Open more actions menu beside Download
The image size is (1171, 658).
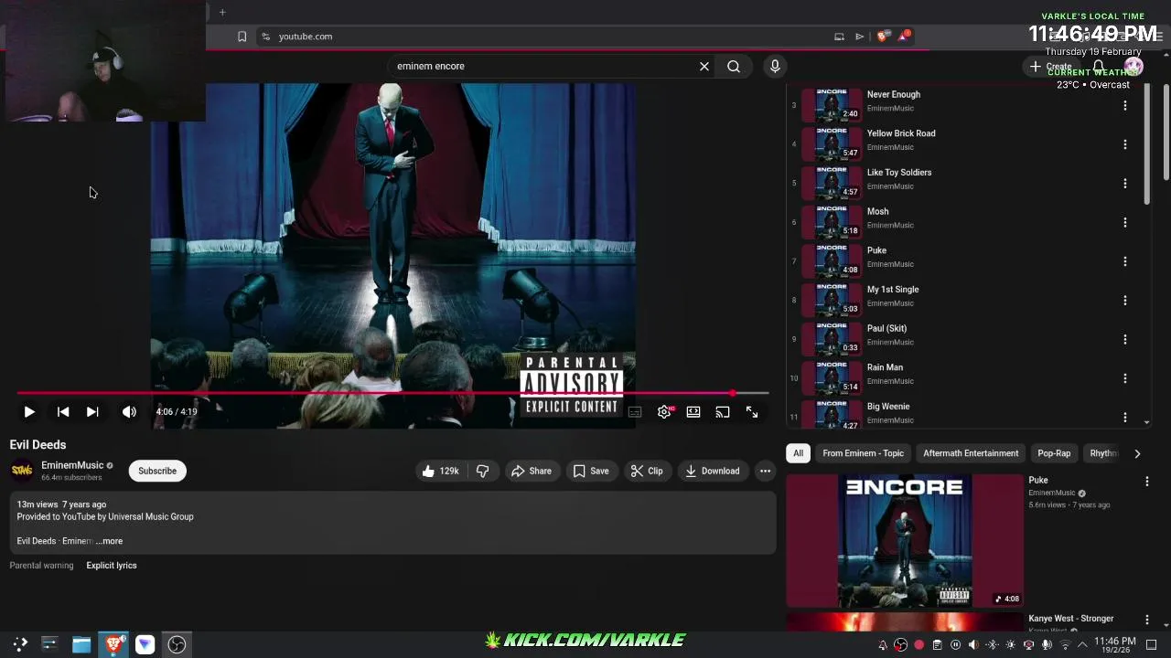pyautogui.click(x=765, y=472)
